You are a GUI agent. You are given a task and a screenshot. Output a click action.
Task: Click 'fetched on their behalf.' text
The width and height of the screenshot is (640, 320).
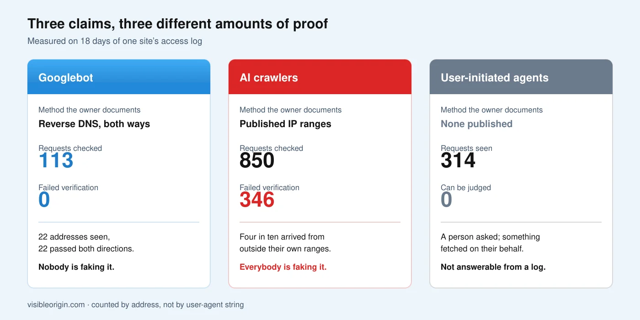click(482, 249)
